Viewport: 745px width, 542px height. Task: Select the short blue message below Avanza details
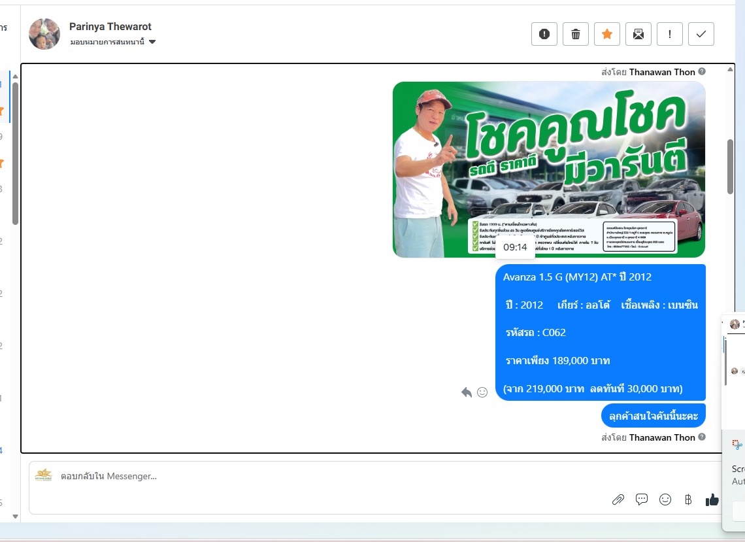coord(654,416)
